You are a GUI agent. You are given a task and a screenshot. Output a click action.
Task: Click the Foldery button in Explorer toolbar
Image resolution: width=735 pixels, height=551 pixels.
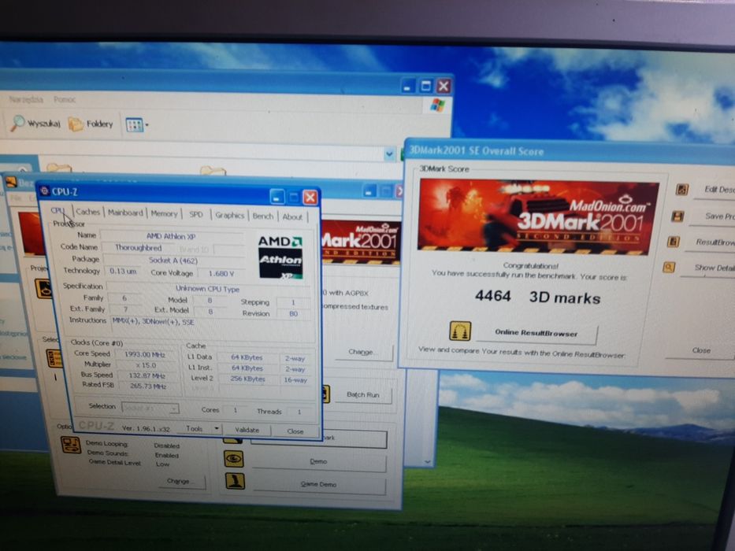(x=91, y=124)
